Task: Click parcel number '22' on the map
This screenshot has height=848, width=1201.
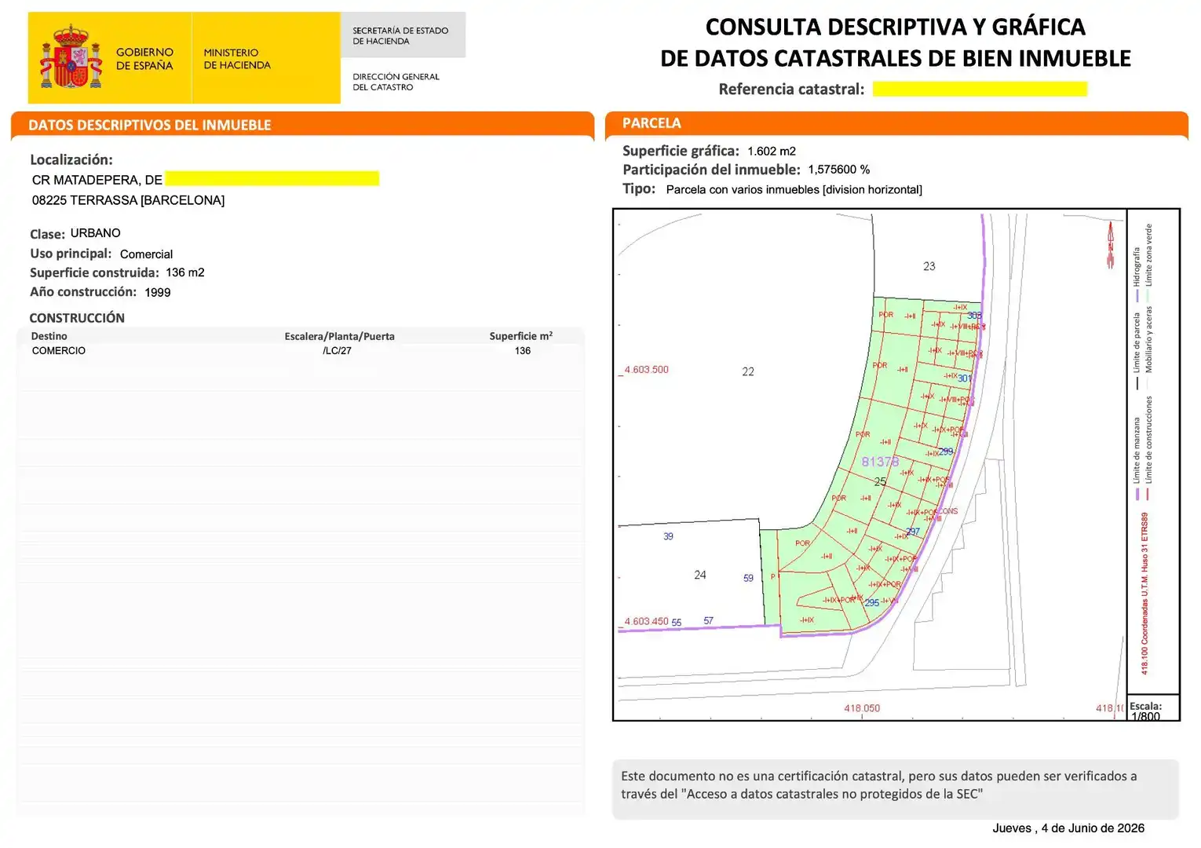Action: pyautogui.click(x=748, y=372)
